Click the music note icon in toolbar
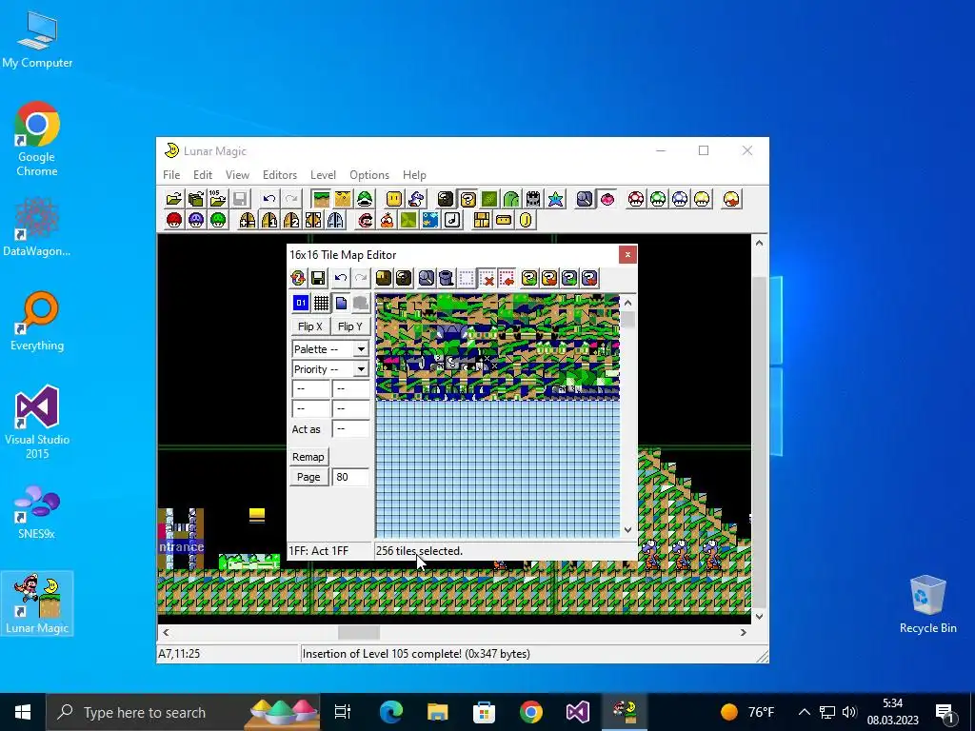975x731 pixels. (452, 220)
